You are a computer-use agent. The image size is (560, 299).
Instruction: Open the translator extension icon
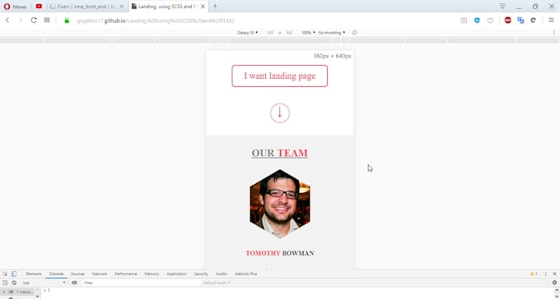point(520,21)
